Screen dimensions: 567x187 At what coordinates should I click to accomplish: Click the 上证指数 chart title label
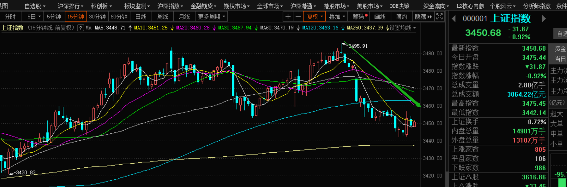tap(13, 28)
